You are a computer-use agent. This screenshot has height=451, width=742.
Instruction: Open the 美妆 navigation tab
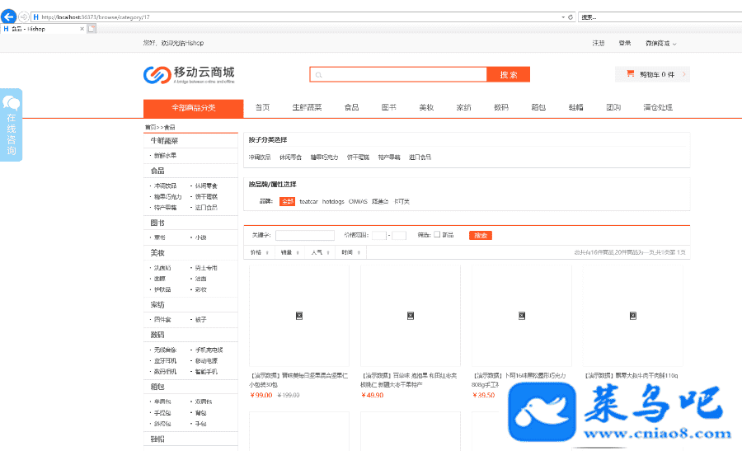click(x=426, y=108)
